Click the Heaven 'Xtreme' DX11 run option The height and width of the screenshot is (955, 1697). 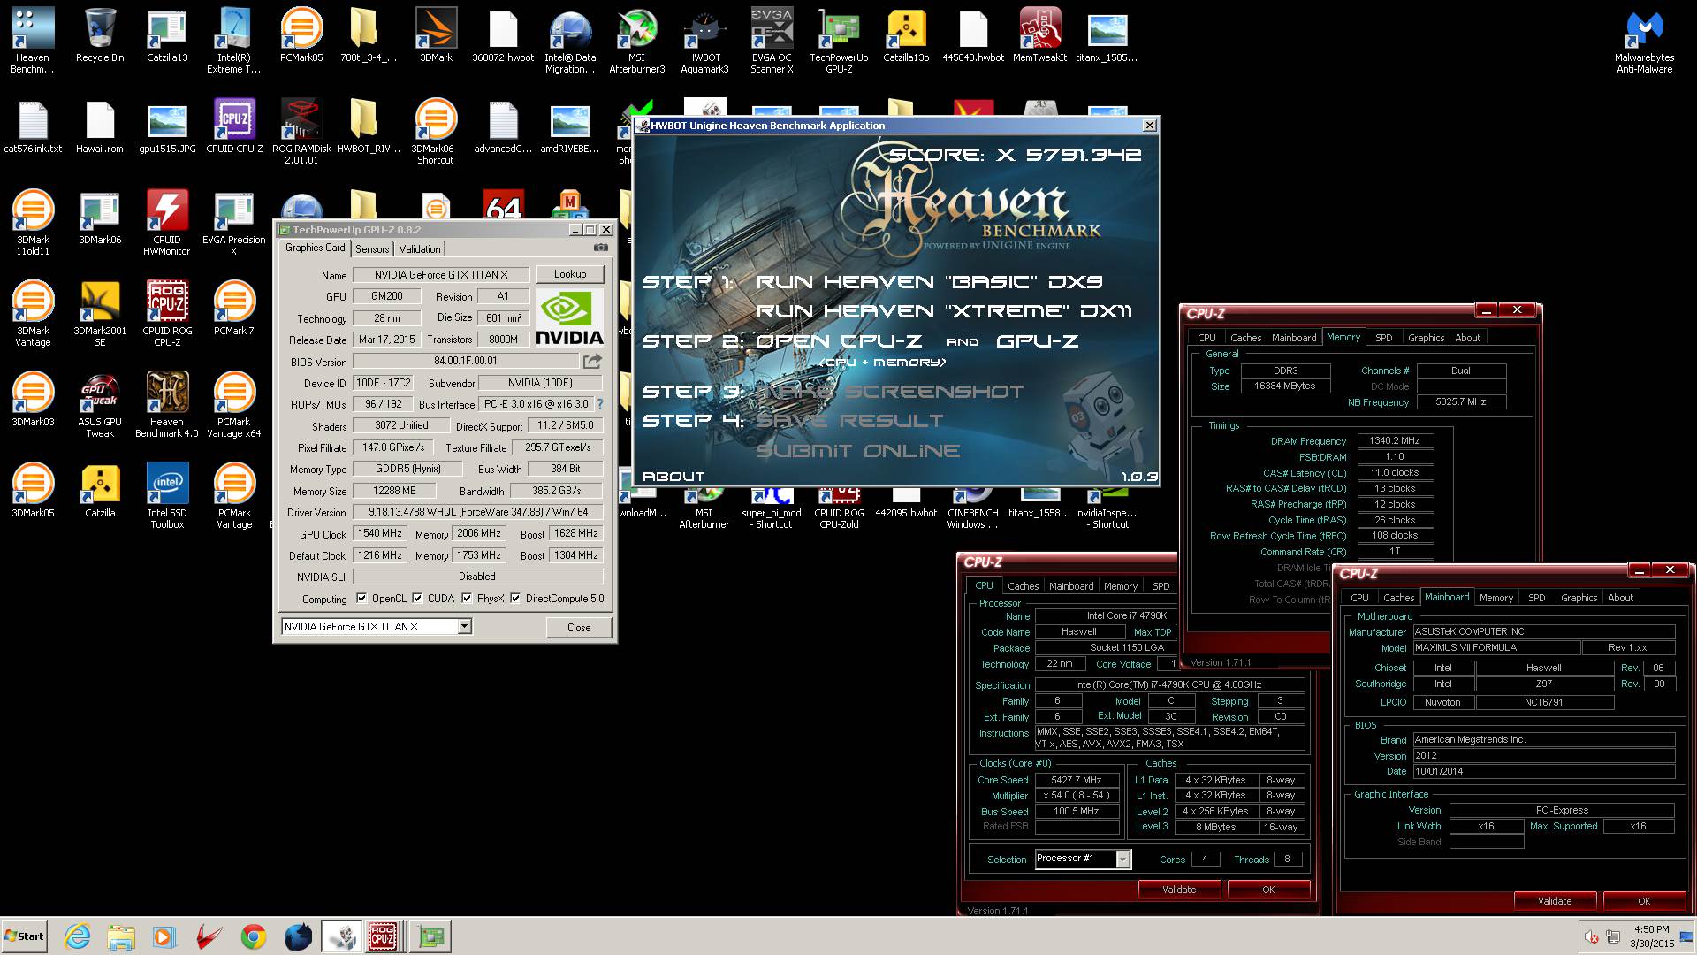[x=944, y=311]
